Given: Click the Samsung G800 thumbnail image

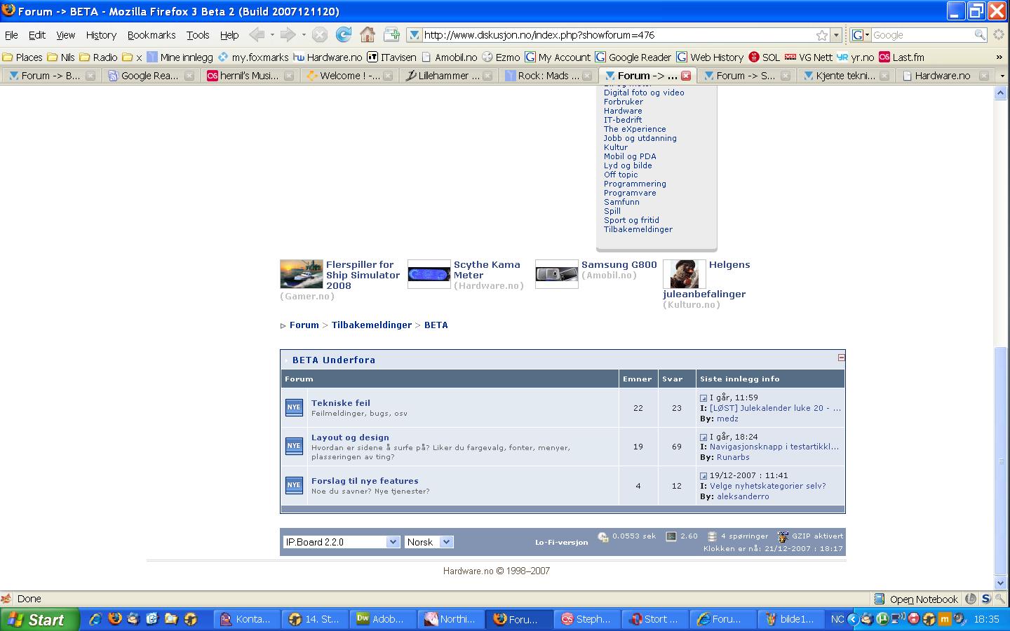Looking at the screenshot, I should [557, 274].
